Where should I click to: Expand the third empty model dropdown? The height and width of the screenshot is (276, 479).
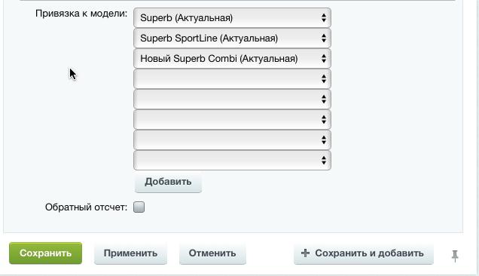point(232,120)
